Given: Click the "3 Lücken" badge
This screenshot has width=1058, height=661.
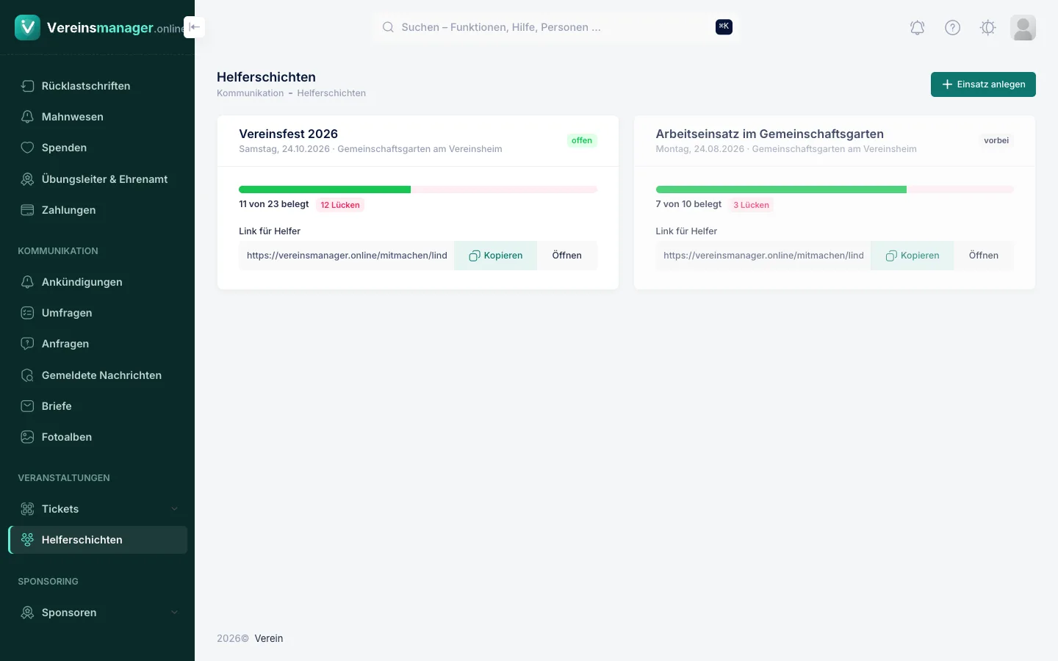Looking at the screenshot, I should [751, 205].
